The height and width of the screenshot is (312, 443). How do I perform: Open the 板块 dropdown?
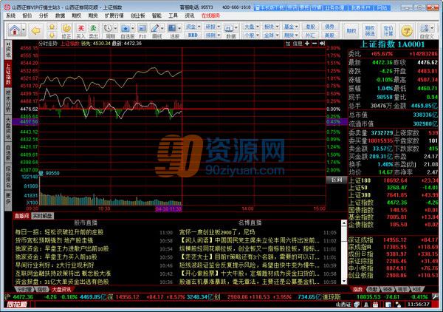tap(271, 27)
